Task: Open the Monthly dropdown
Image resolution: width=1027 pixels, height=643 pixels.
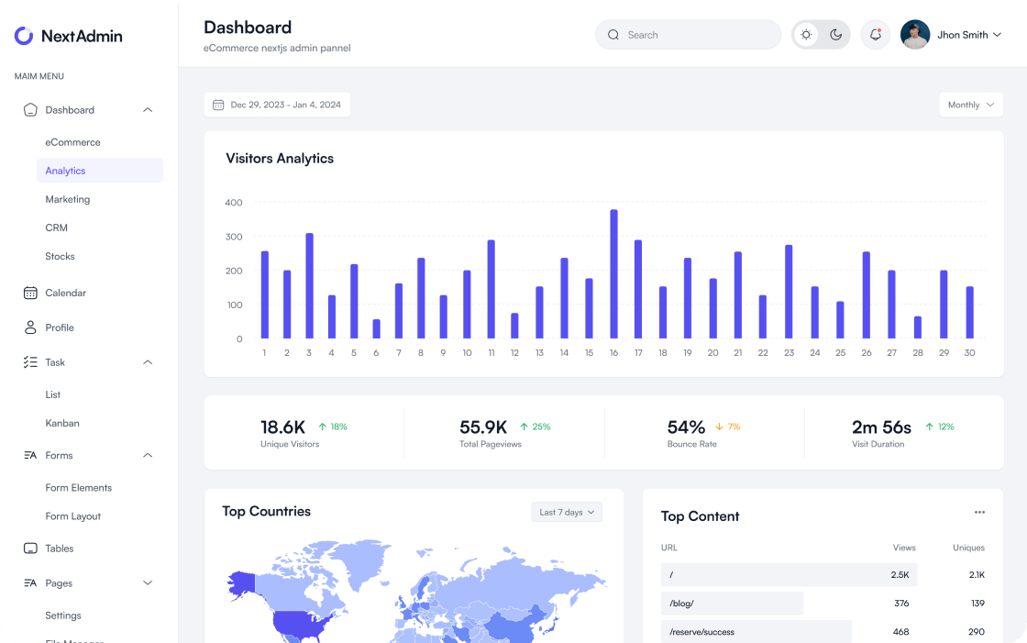Action: (x=970, y=104)
